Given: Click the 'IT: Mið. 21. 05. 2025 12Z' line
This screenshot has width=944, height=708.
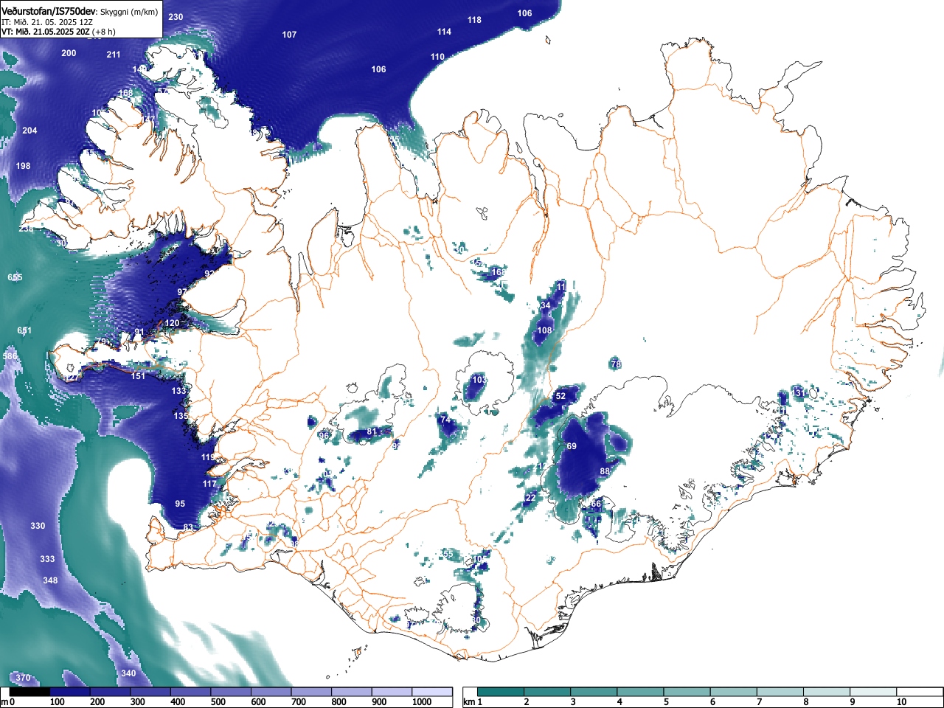Looking at the screenshot, I should click(x=47, y=22).
